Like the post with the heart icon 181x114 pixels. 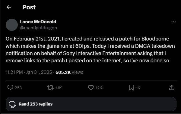click(x=91, y=87)
